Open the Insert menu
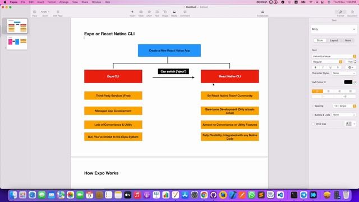This screenshot has width=359, height=202. tap(40, 2)
